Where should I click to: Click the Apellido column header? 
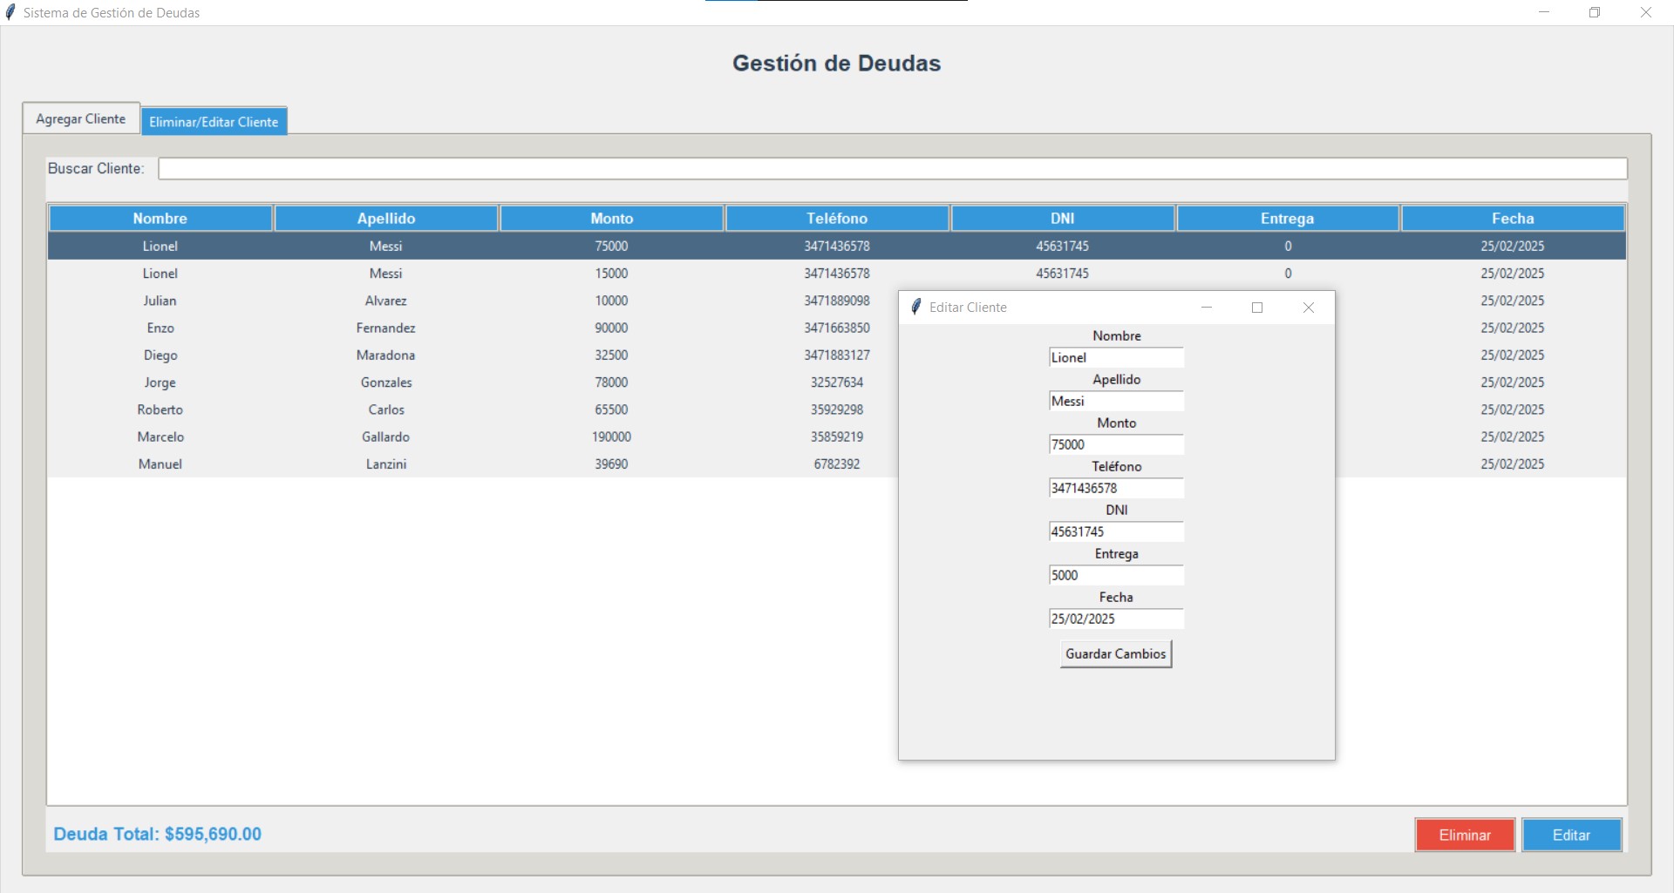(386, 219)
